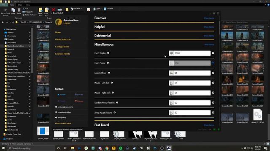
Task: Click Copy icon in Explorer ribbon
Action: [13, 11]
